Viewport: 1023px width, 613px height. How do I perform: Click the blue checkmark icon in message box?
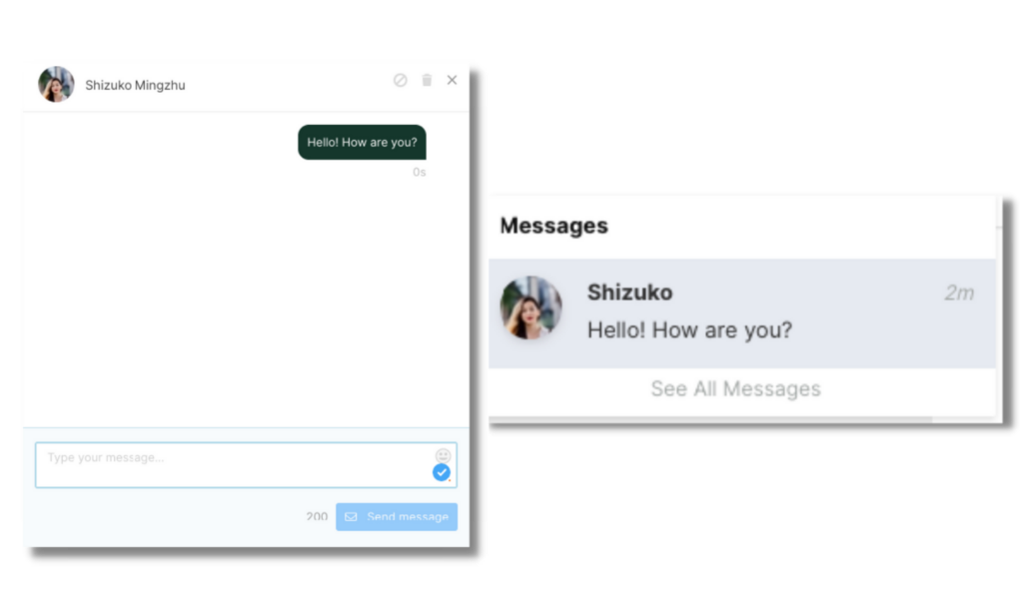coord(442,472)
